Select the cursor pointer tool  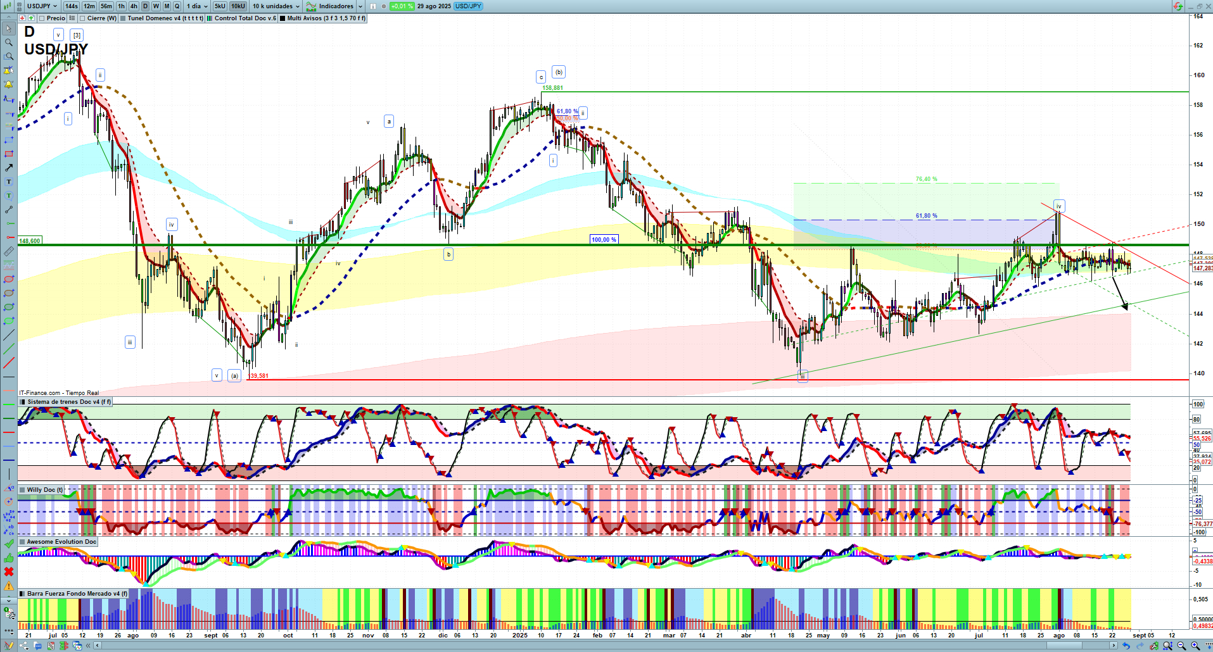click(x=9, y=28)
